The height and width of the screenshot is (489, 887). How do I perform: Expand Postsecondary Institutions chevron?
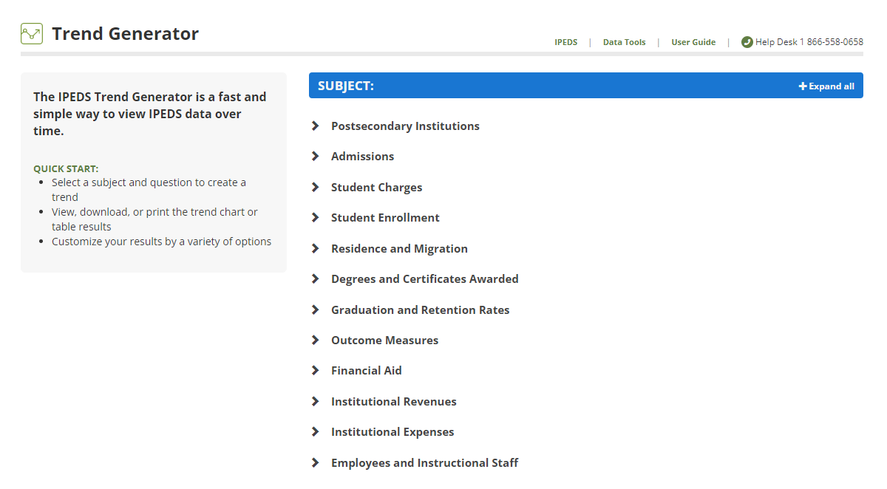[316, 126]
